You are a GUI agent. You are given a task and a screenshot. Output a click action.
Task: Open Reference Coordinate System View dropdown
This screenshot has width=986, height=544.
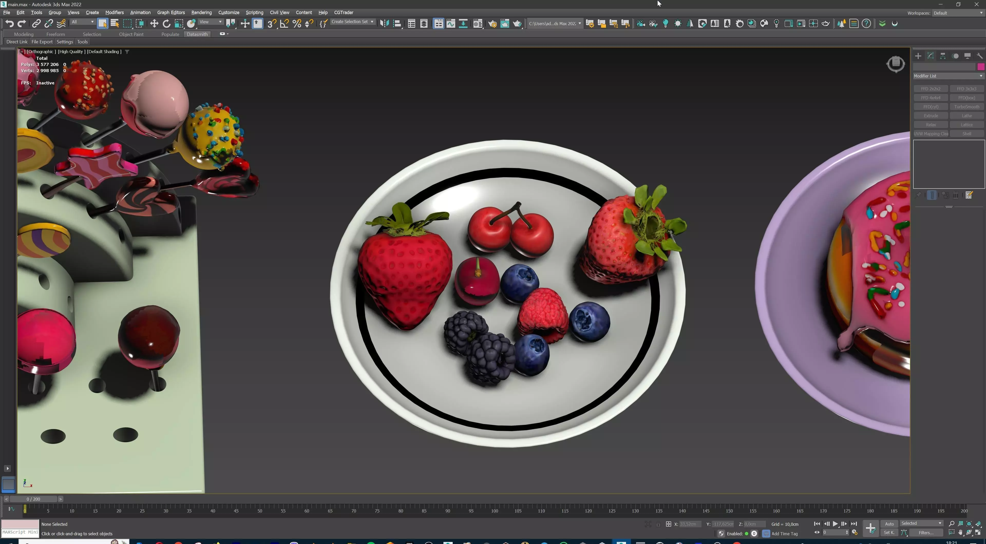pos(211,22)
